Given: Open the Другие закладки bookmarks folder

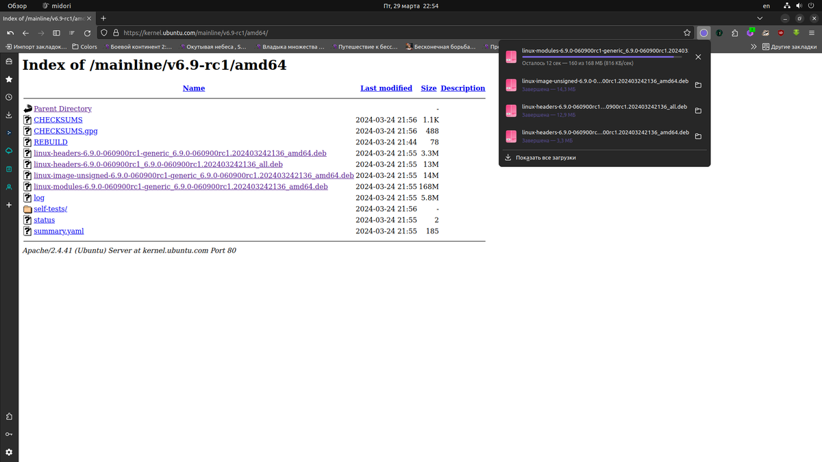Looking at the screenshot, I should pos(789,47).
